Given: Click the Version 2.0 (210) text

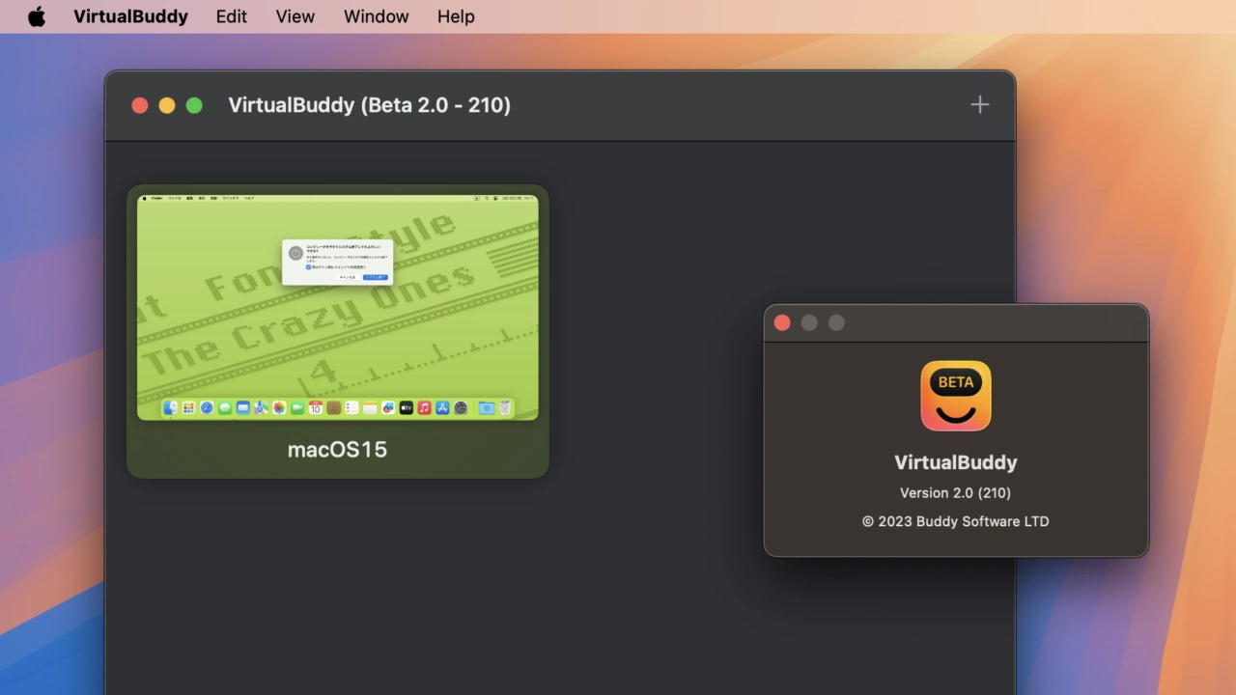Looking at the screenshot, I should tap(955, 492).
